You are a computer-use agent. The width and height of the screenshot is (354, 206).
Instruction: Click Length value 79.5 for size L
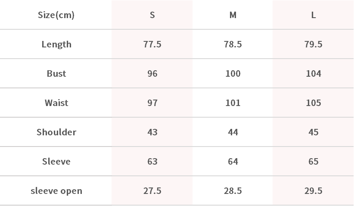pos(313,44)
